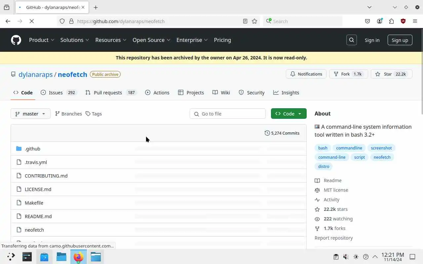Open README.md file
Screen dimensions: 423x264
pos(38,216)
